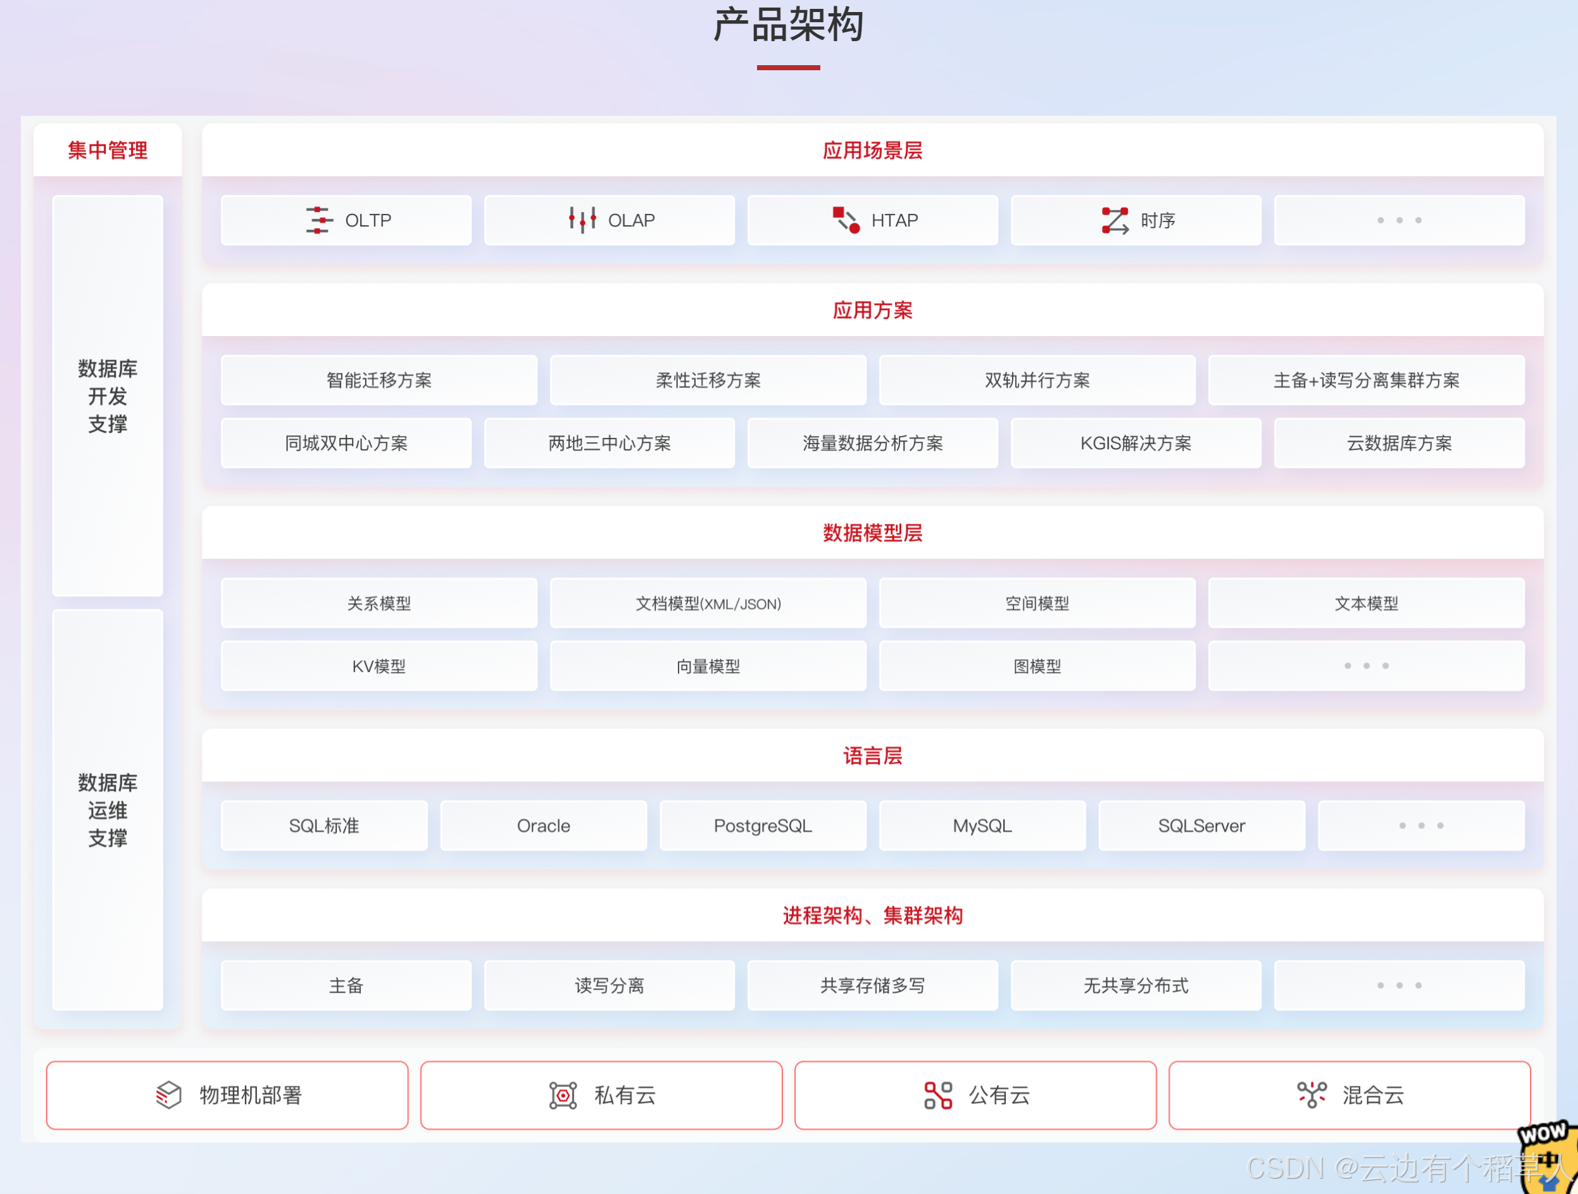Click the OLAP vertical sliders icon
The image size is (1578, 1194).
tap(582, 220)
